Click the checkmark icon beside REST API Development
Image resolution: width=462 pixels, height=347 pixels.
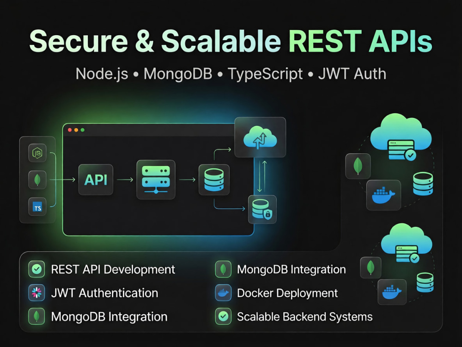[x=36, y=269]
